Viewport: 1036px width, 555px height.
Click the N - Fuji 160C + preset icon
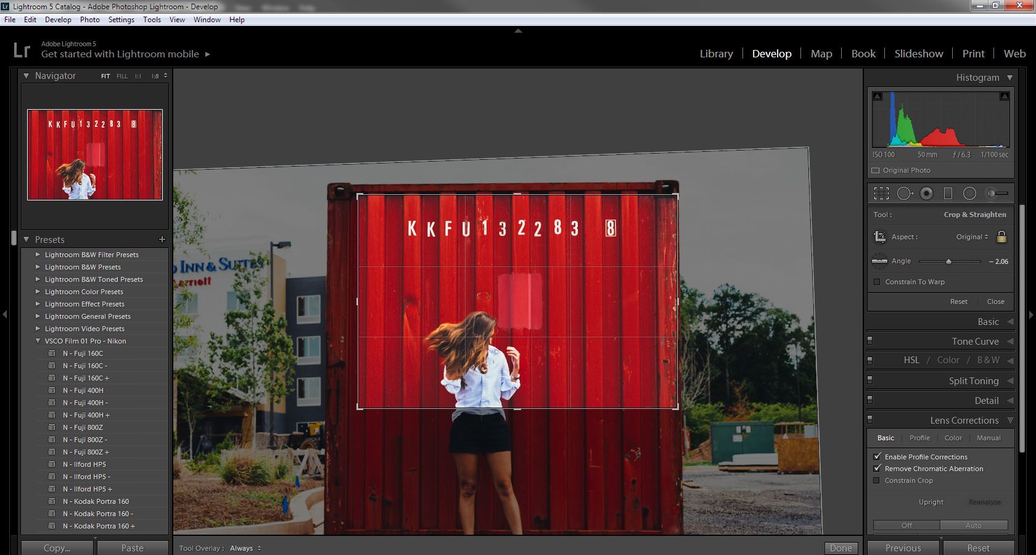[52, 378]
